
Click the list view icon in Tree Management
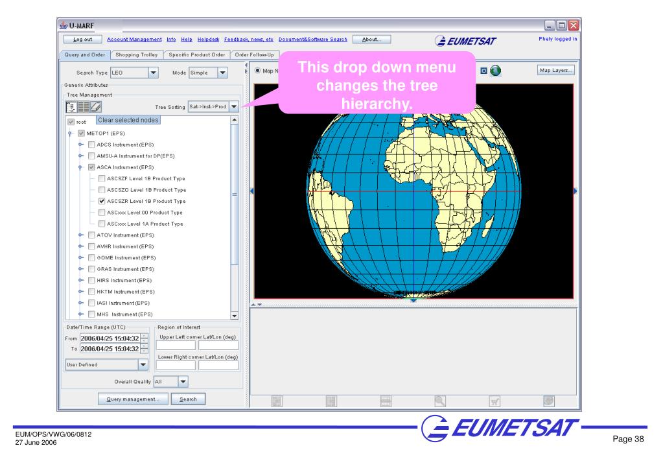pos(84,106)
